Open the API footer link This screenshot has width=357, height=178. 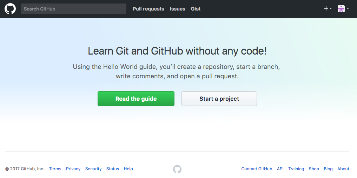pos(280,169)
